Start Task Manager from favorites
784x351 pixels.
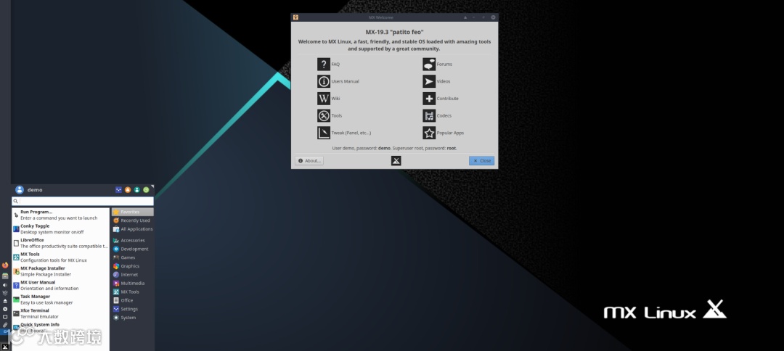click(x=60, y=299)
